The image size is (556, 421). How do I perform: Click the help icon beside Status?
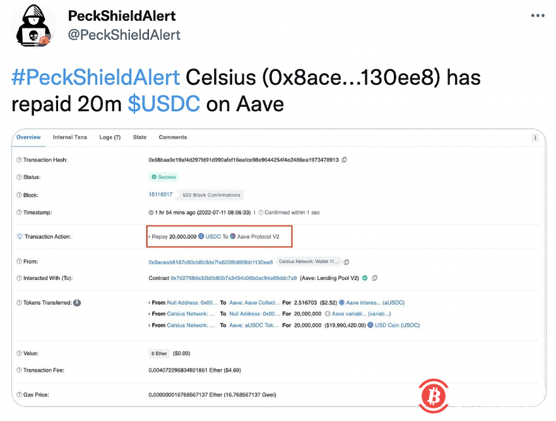pos(20,177)
